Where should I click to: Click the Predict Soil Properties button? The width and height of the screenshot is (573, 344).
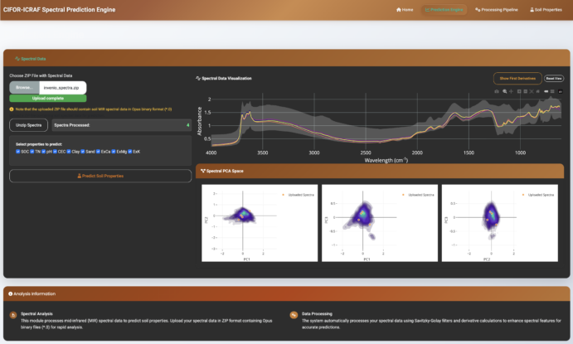click(100, 176)
